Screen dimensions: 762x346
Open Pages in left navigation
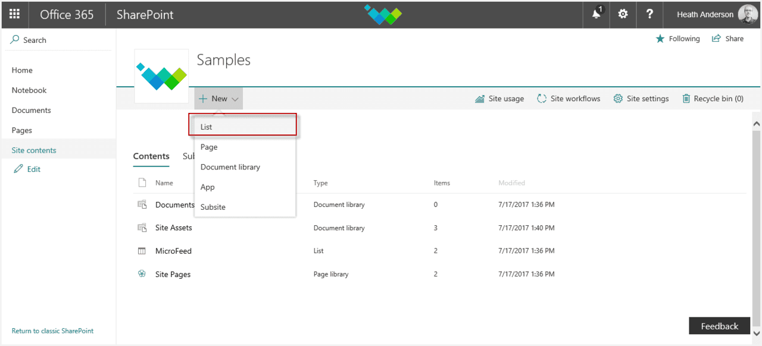click(x=22, y=130)
